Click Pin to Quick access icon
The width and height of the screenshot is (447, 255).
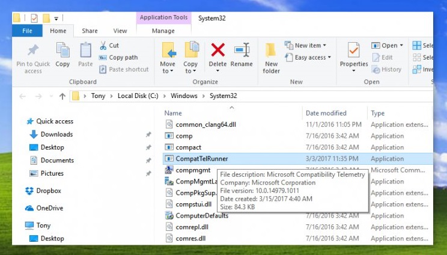(x=33, y=51)
